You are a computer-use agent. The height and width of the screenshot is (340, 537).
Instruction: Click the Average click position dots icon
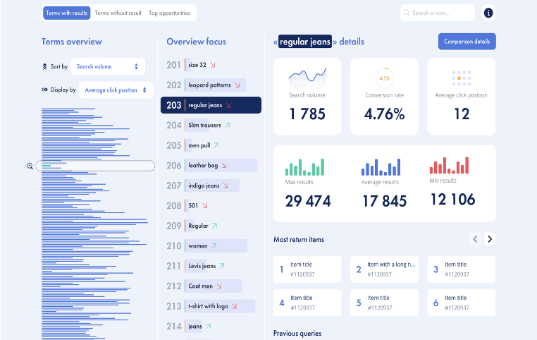click(x=462, y=78)
